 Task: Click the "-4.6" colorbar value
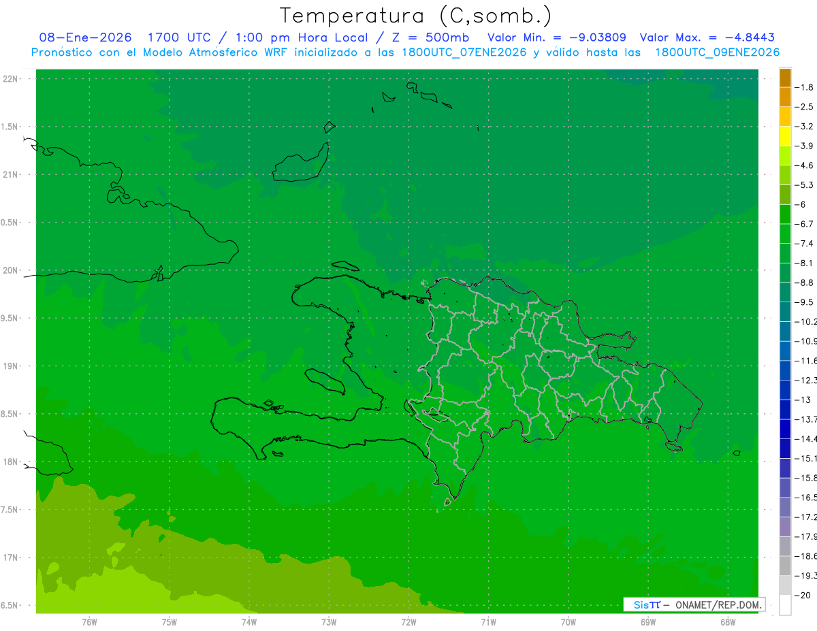pos(805,165)
